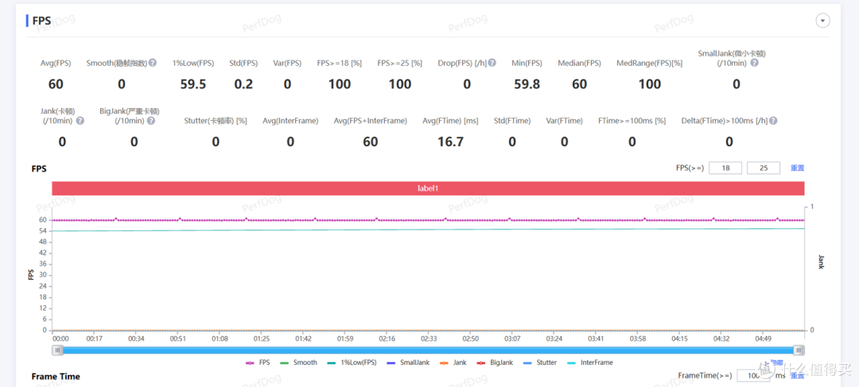859x387 pixels.
Task: Open help icon beside BigJank(严重卡顿) (/10min)
Action: coord(151,121)
